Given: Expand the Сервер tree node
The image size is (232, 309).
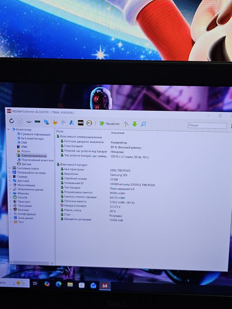Looking at the screenshot, I should pos(10,177).
